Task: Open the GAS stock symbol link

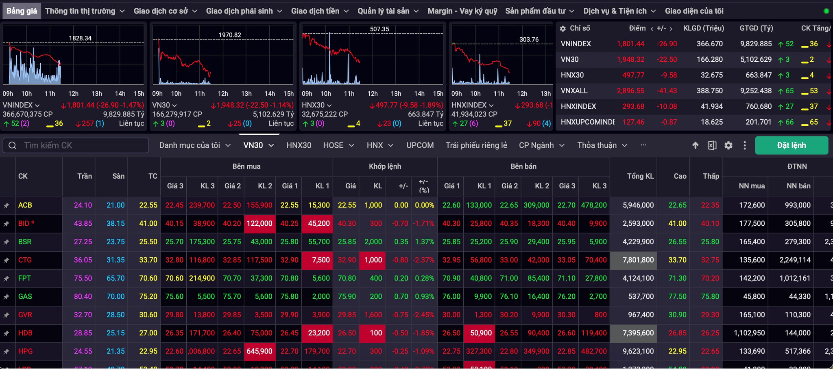Action: (25, 297)
